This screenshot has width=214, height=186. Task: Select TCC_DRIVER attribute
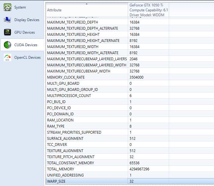click(x=57, y=145)
